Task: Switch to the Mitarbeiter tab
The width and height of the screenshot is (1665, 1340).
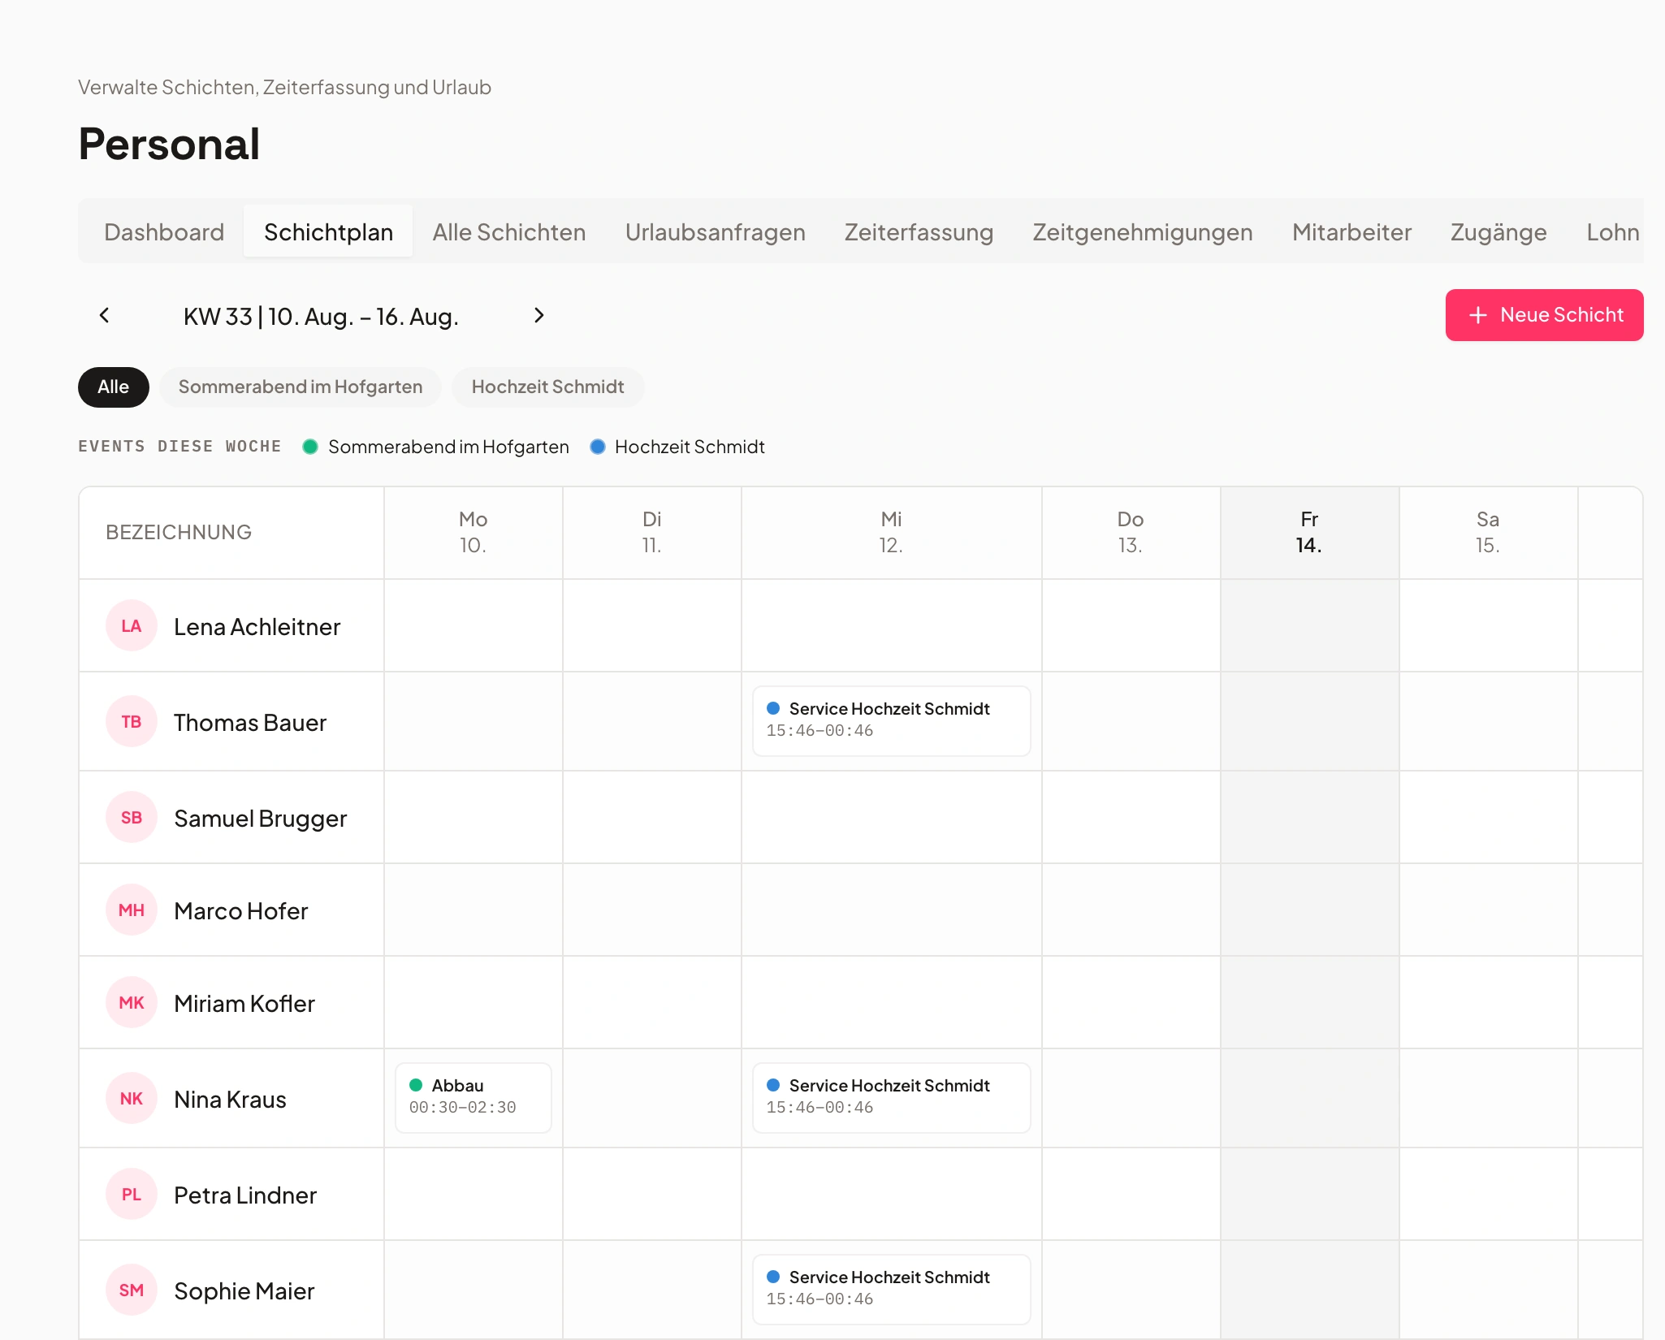Action: (x=1351, y=232)
